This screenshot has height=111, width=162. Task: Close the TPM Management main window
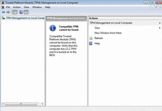[x=159, y=3]
